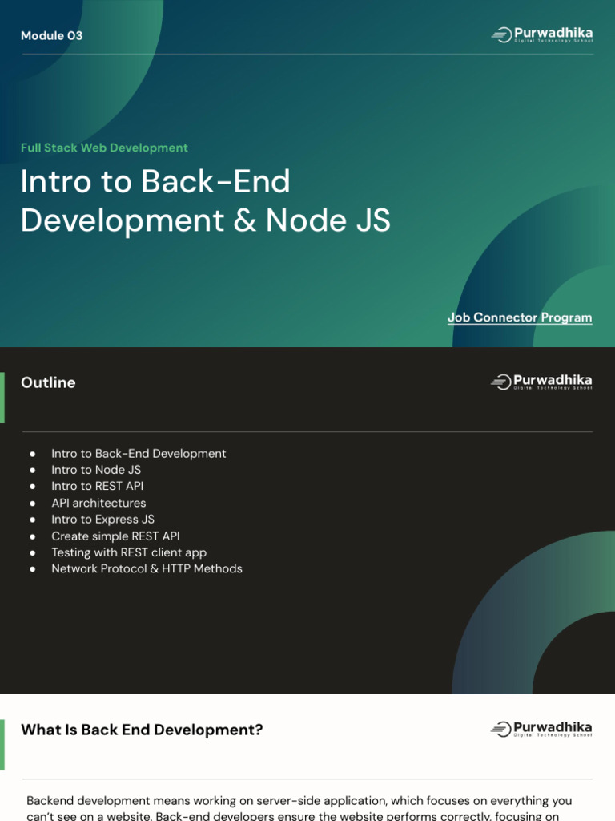Click the Job Connector Program link

tap(520, 317)
